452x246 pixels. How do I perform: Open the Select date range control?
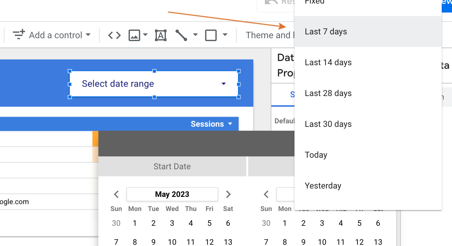pos(154,84)
